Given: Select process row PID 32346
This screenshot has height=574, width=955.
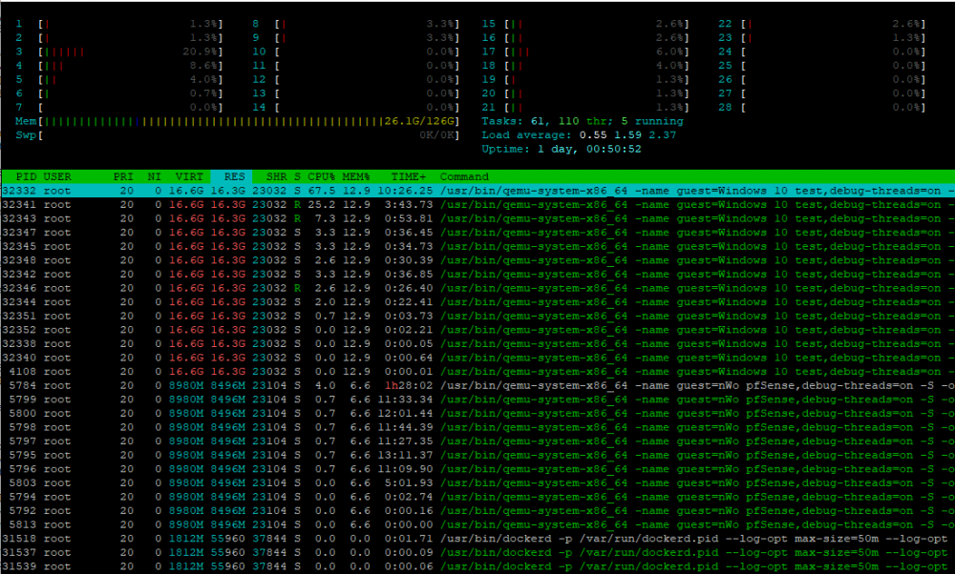Looking at the screenshot, I should pos(477,288).
